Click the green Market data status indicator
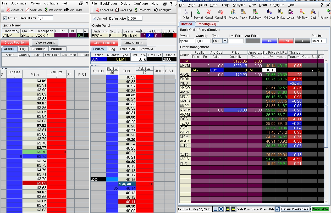Screen dimensions: 331x213 point(320,209)
